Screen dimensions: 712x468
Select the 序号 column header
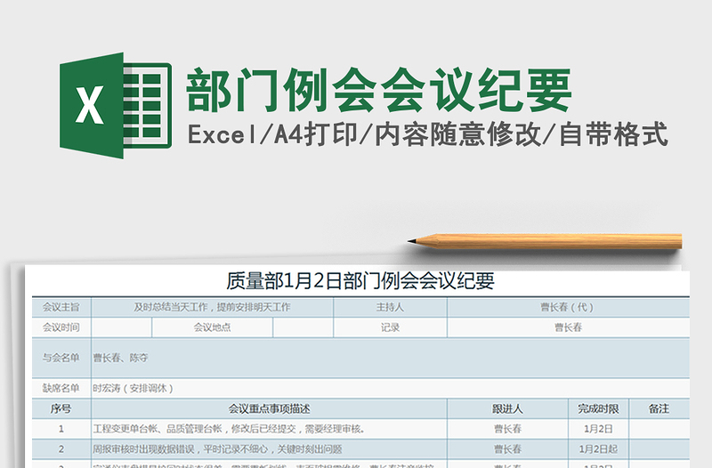point(61,408)
